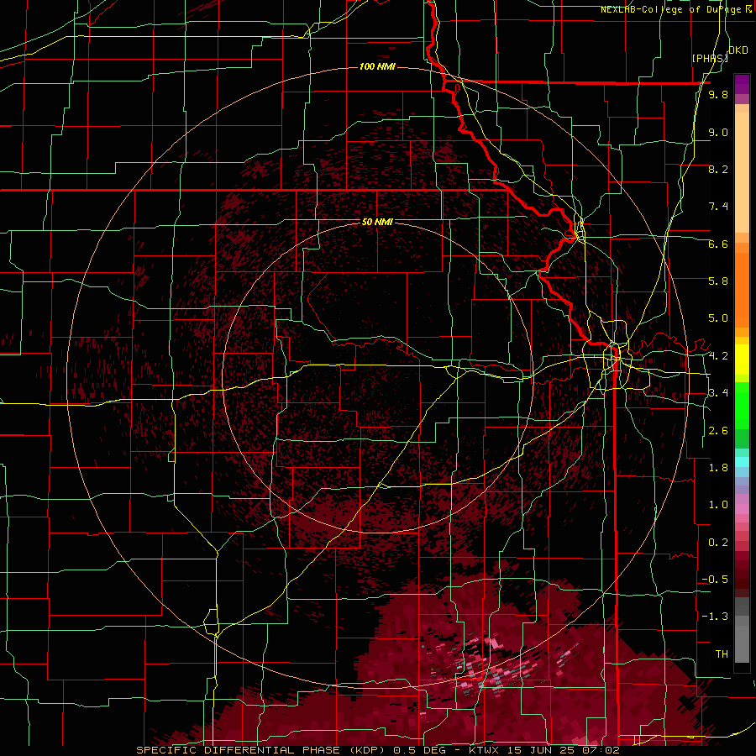Image resolution: width=756 pixels, height=756 pixels.
Task: Click the 100 NMI range ring label
Action: coord(377,66)
